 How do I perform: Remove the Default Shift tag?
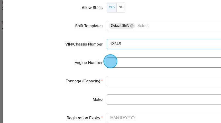pyautogui.click(x=132, y=26)
